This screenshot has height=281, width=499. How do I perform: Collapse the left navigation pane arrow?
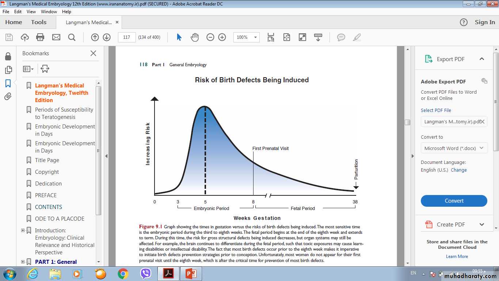tap(106, 156)
